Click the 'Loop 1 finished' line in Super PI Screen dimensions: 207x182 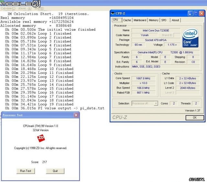coord(38,34)
